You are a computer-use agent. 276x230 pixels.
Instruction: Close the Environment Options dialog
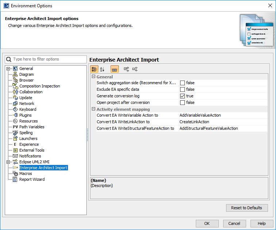(270, 5)
